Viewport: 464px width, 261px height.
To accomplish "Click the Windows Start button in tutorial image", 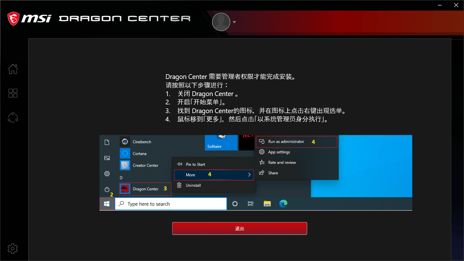I will (x=107, y=204).
